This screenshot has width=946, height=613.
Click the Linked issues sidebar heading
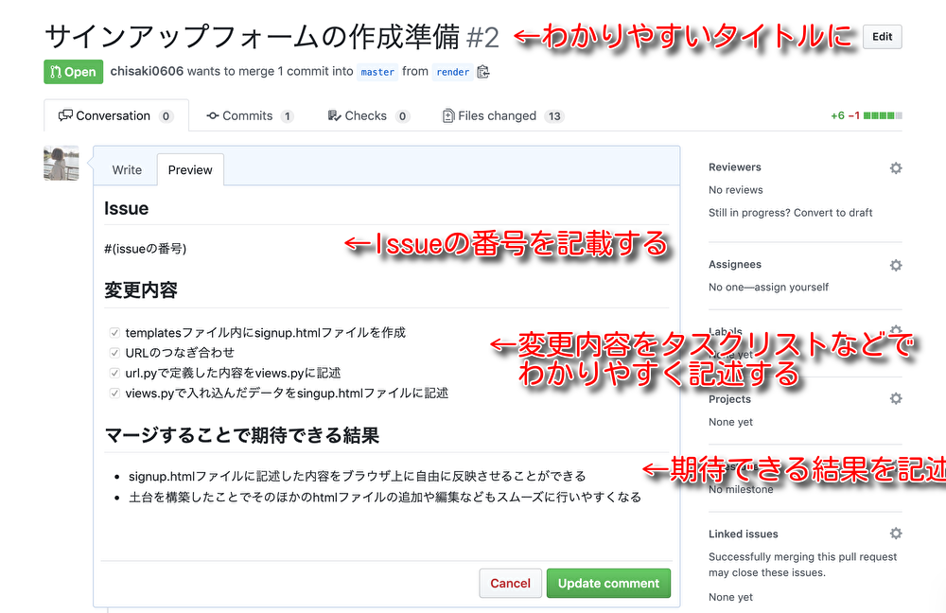coord(744,534)
